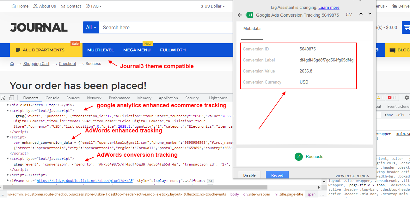Toggle the :hov element state panel
Viewport: 410px width, 198px height.
coord(389,115)
